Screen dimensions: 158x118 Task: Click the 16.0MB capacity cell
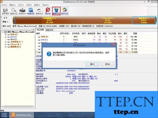(x=134, y=43)
